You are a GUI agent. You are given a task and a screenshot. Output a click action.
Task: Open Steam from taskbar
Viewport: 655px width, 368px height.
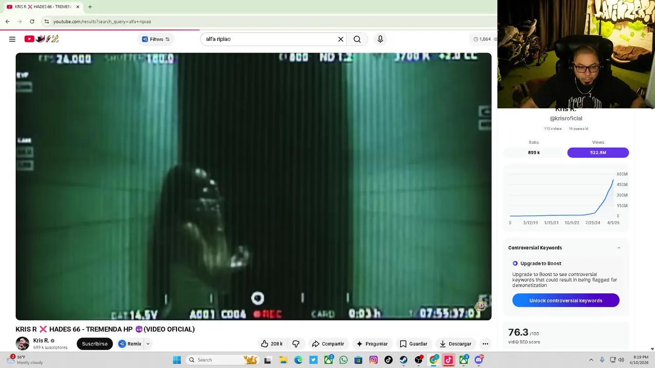(x=404, y=360)
